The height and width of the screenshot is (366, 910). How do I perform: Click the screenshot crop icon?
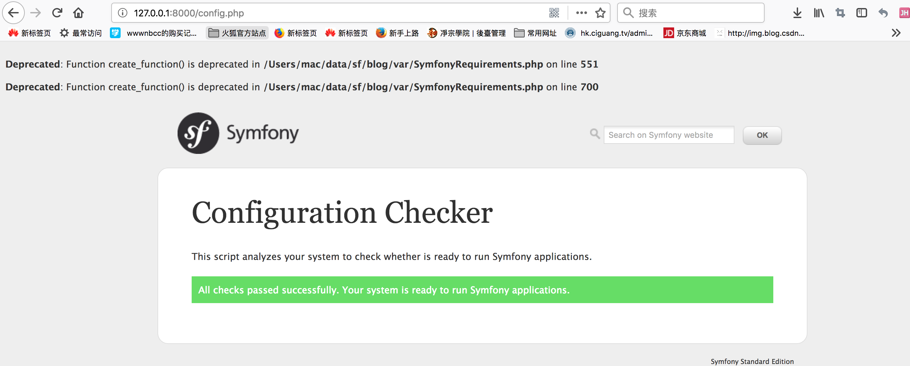click(x=840, y=13)
